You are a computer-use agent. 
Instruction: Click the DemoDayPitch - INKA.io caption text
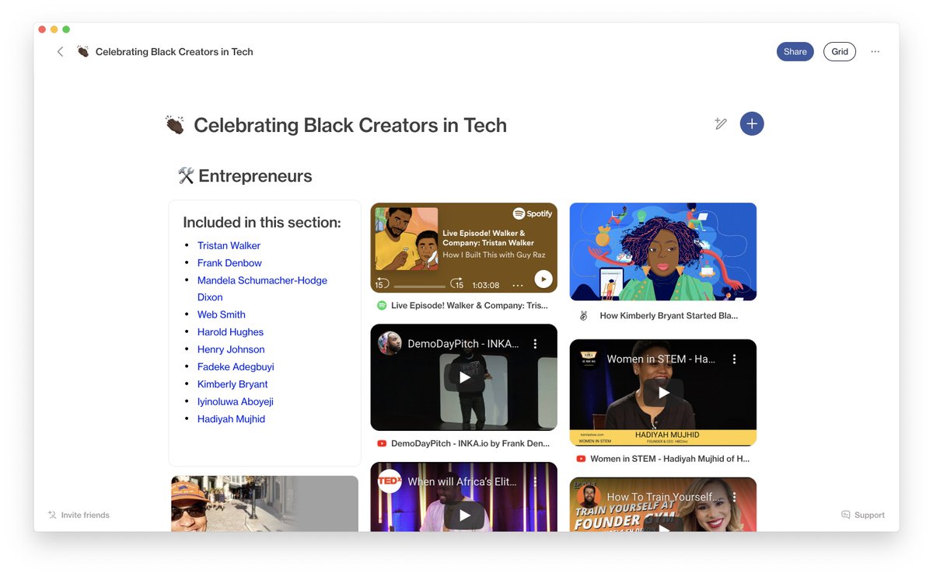click(470, 444)
